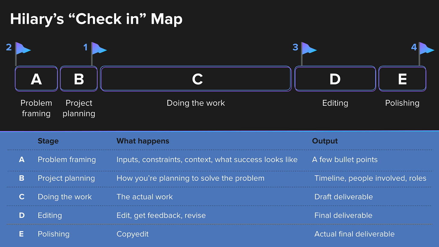Click the 'Doing the work' label under box C

click(196, 103)
